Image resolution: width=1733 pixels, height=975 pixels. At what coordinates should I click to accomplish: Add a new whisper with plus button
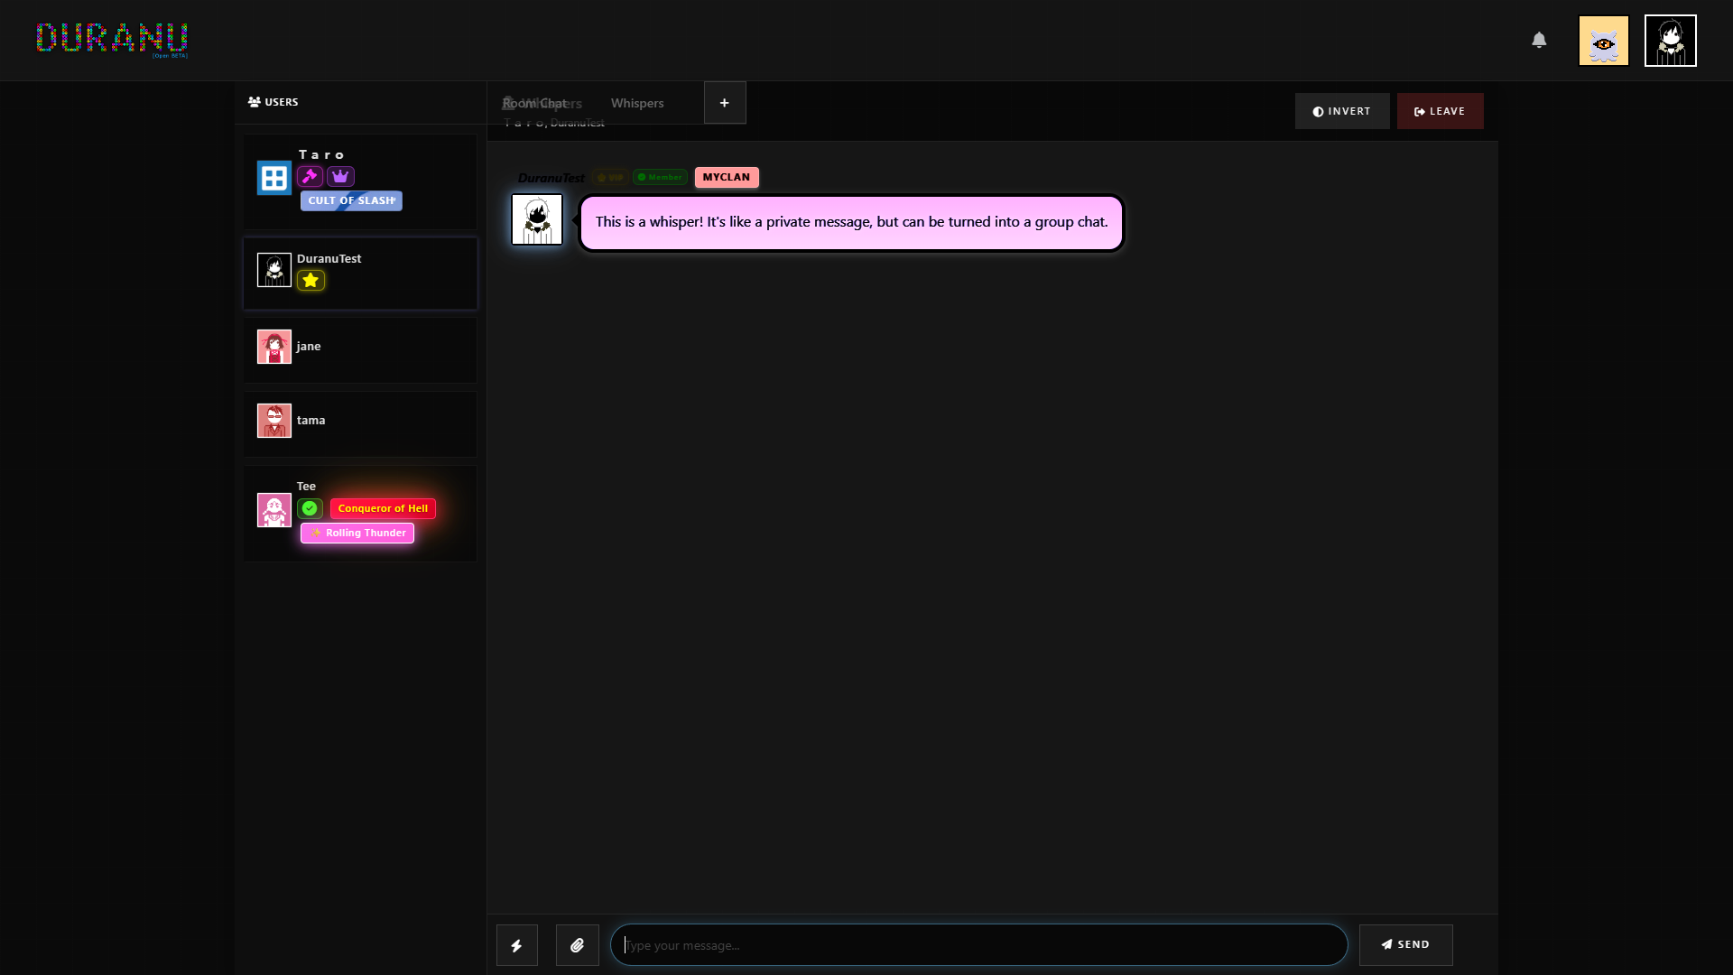[724, 103]
